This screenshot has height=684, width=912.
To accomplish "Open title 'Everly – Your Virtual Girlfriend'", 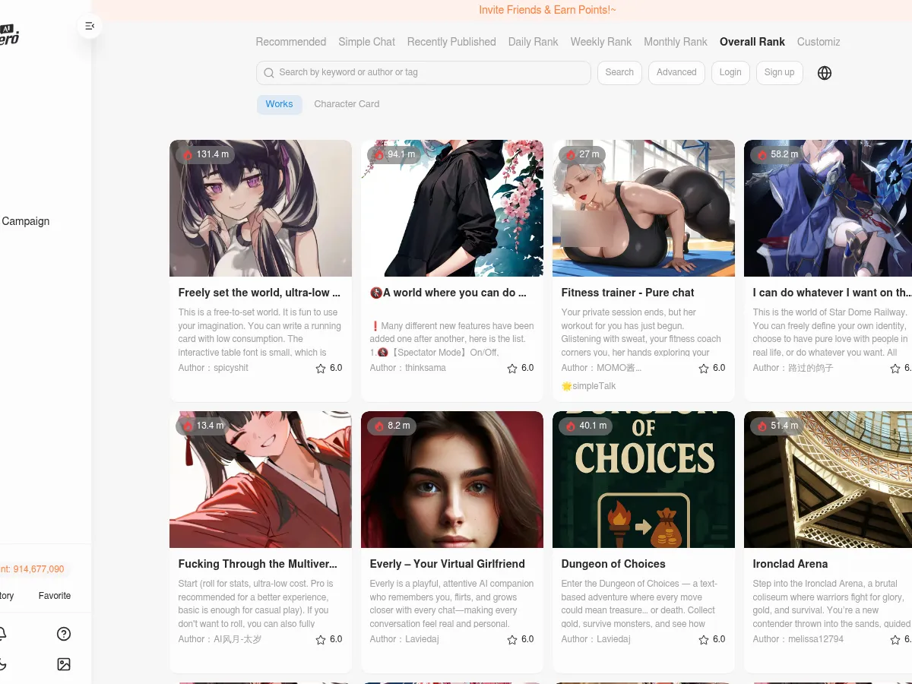I will click(448, 564).
